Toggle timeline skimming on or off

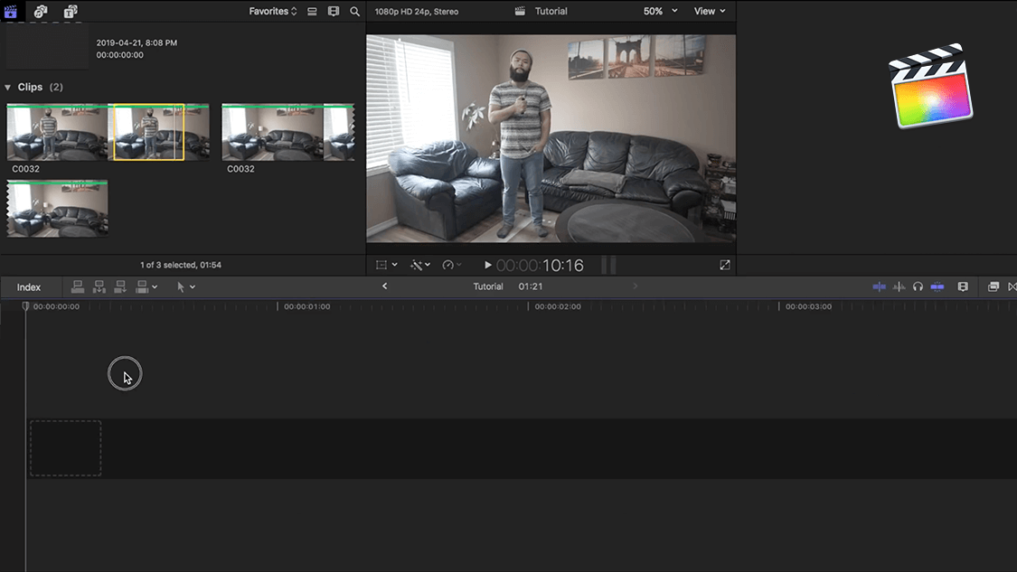pyautogui.click(x=879, y=286)
